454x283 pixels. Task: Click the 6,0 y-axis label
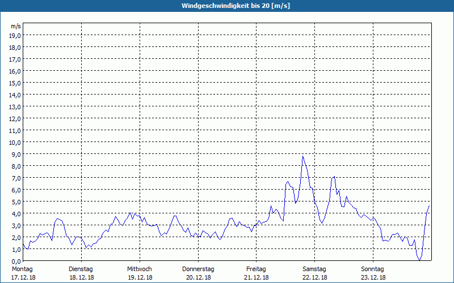pos(16,190)
